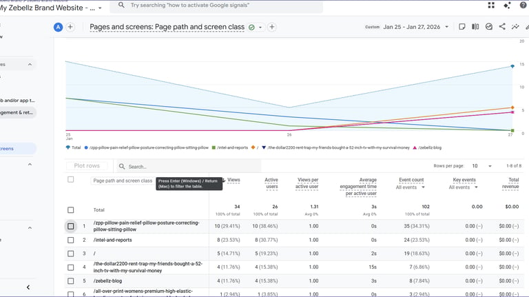This screenshot has height=297, width=529.
Task: Click the annotations note icon
Action: click(462, 27)
